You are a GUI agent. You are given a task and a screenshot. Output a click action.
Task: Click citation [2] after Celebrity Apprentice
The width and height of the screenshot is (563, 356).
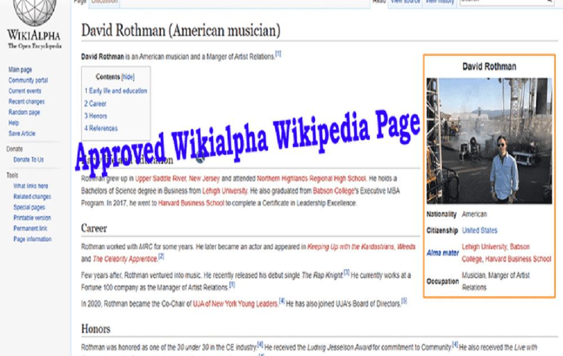[x=161, y=256]
